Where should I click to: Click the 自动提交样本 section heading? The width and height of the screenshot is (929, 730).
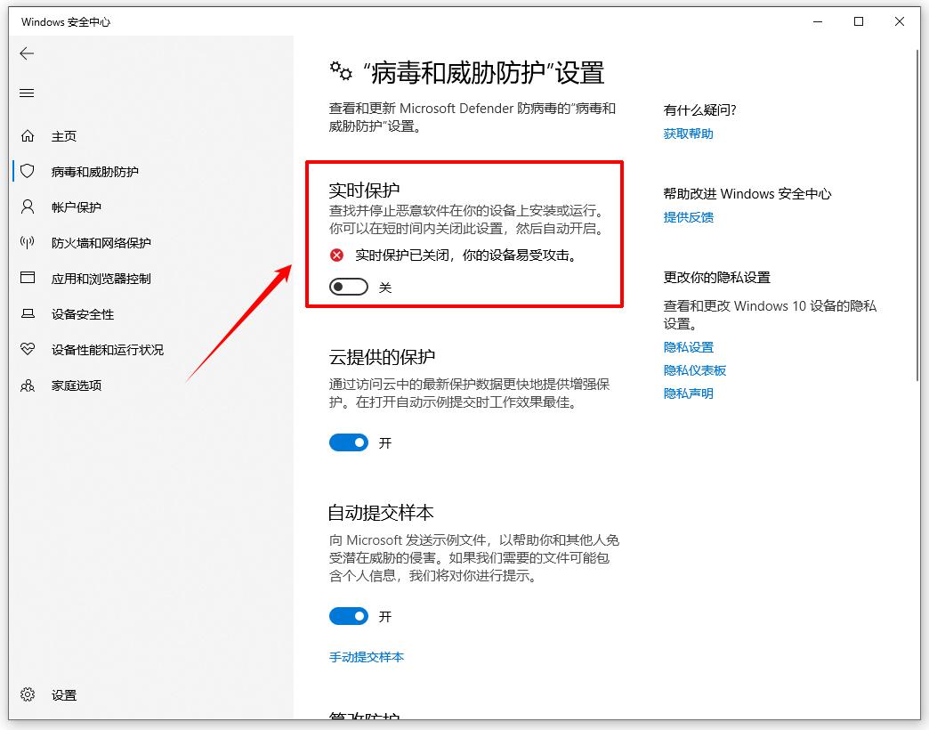click(x=381, y=513)
